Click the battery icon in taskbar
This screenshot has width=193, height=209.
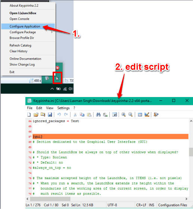58,89
